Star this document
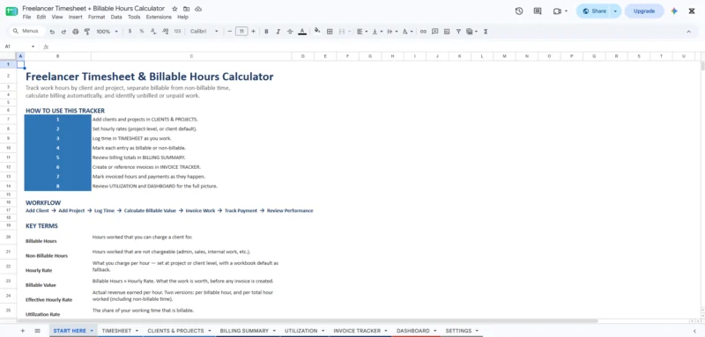Viewport: 705px width, 337px height. pyautogui.click(x=174, y=9)
